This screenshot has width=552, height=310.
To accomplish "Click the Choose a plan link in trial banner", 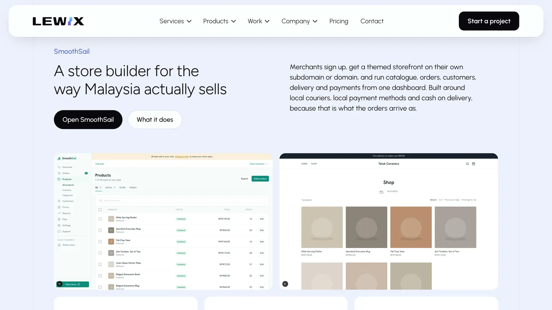I will point(182,157).
